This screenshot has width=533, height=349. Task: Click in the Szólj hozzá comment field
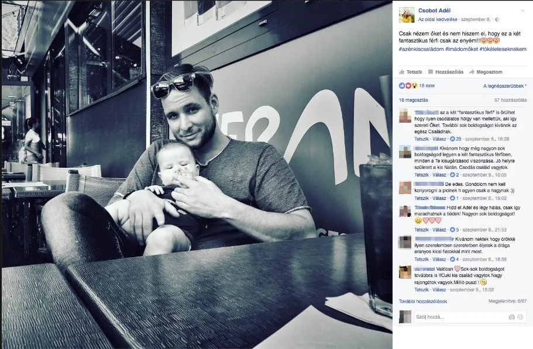coord(461,317)
